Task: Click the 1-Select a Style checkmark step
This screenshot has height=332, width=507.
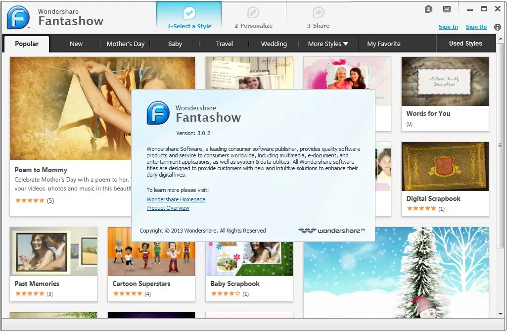Action: [x=189, y=18]
